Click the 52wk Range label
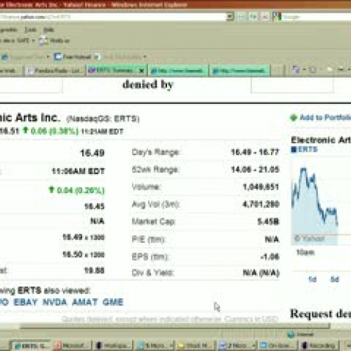This screenshot has width=351, height=351. point(155,169)
